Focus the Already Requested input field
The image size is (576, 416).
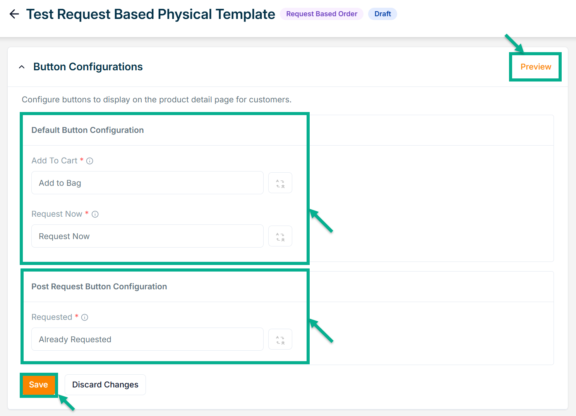point(147,340)
